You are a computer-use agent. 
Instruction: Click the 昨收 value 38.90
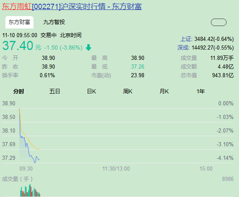(48, 66)
